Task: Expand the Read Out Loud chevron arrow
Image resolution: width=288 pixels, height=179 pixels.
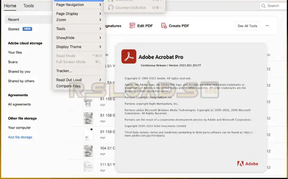Action: point(100,80)
